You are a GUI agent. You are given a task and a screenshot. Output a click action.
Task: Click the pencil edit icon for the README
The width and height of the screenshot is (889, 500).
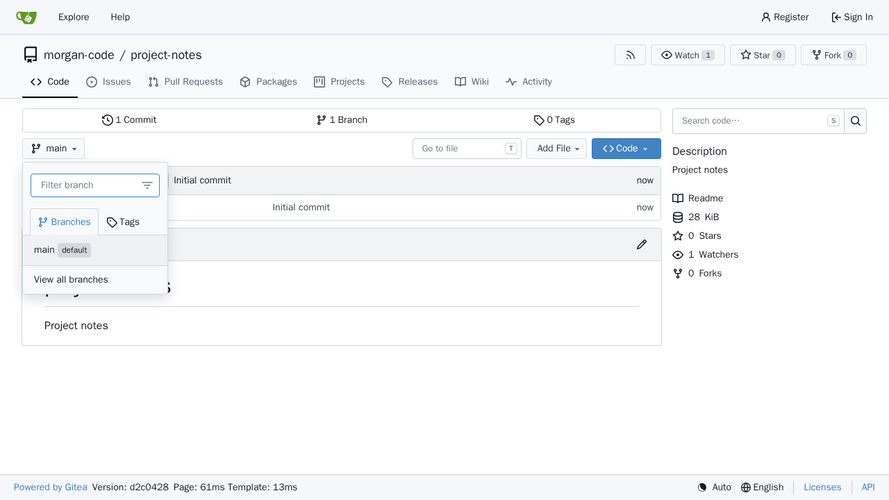[642, 244]
